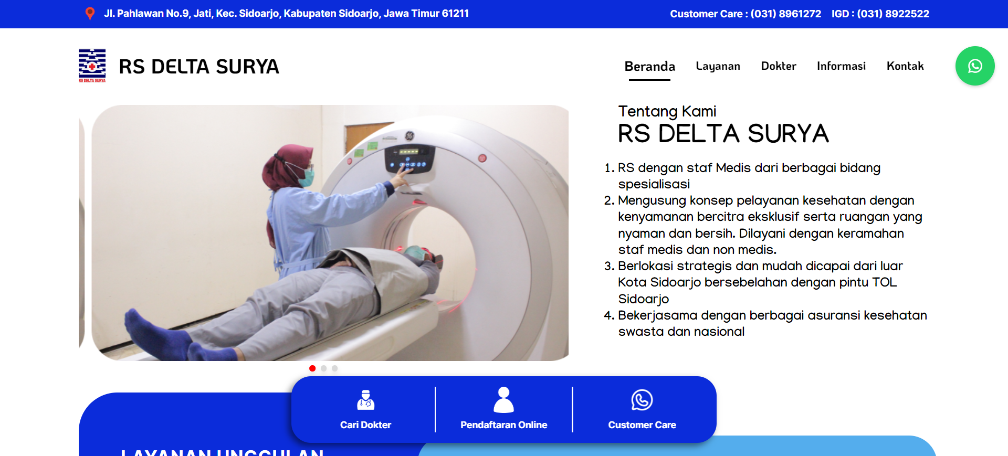Open the Layanan menu
The image size is (1008, 456).
pyautogui.click(x=718, y=66)
